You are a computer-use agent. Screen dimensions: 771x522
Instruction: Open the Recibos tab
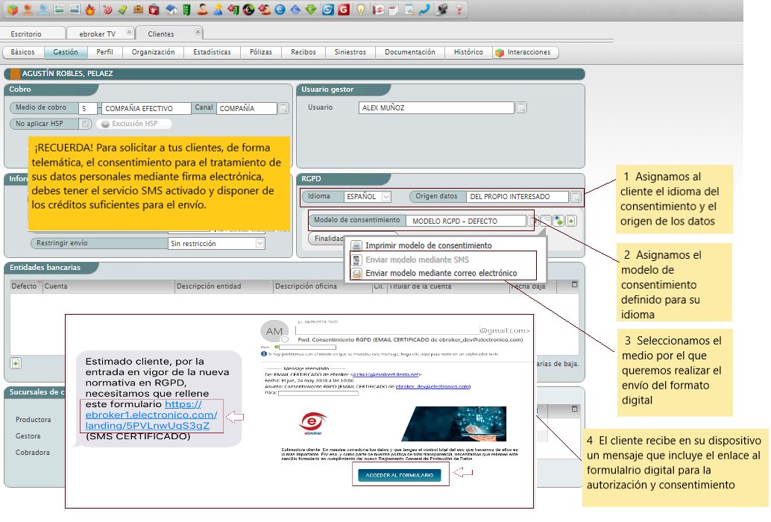click(x=303, y=52)
